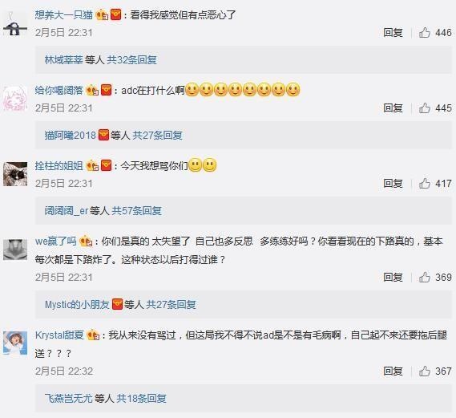Expand 共32条回复 replies
The height and width of the screenshot is (418, 456).
tap(131, 60)
